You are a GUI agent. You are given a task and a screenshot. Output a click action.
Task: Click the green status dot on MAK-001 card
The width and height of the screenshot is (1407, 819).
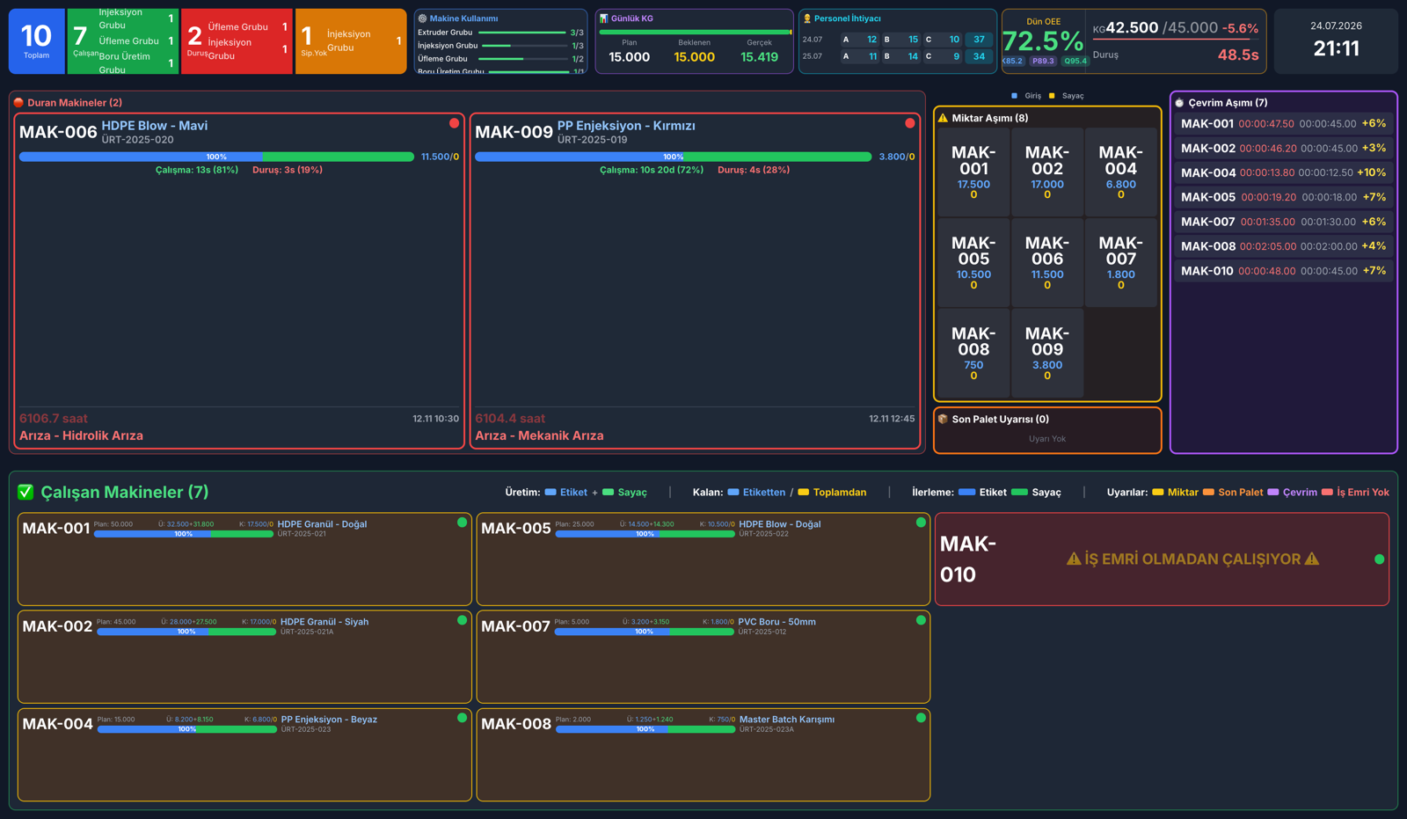[x=462, y=523]
